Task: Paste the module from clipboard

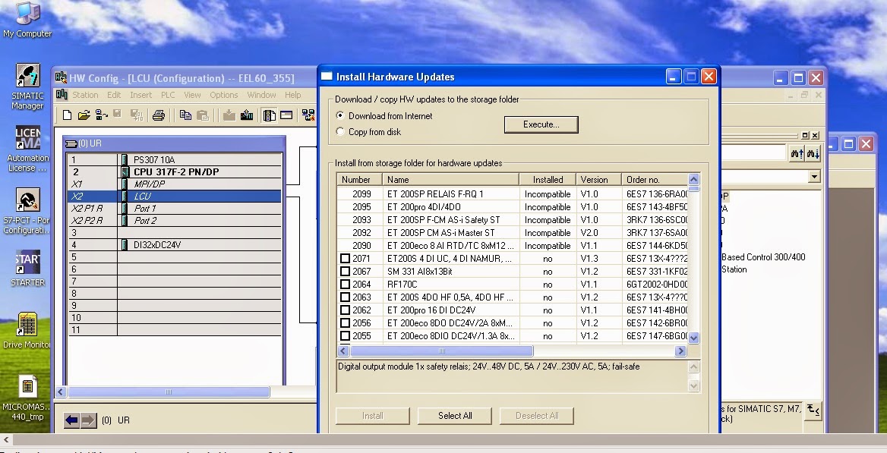Action: pyautogui.click(x=204, y=114)
